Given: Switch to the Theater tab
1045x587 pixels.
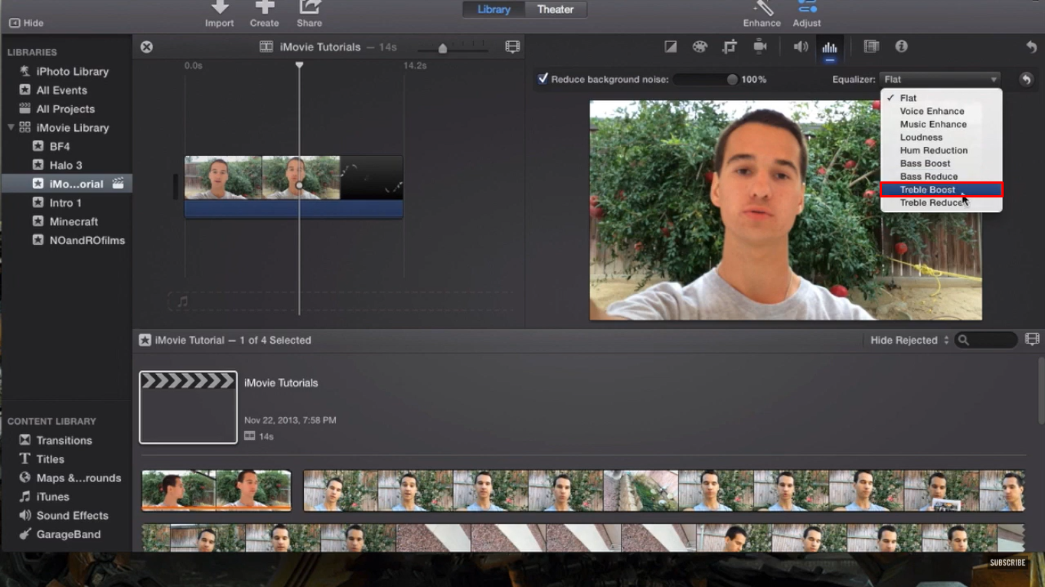Looking at the screenshot, I should [556, 9].
